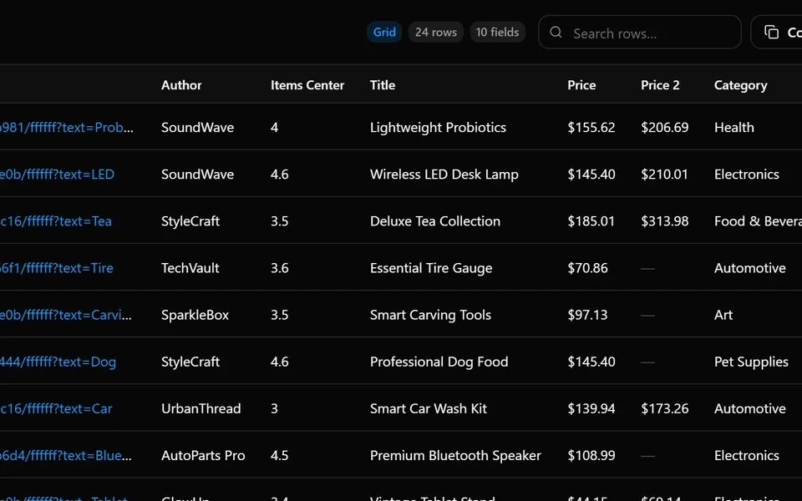Click the Professional Dog Food title

coord(439,362)
